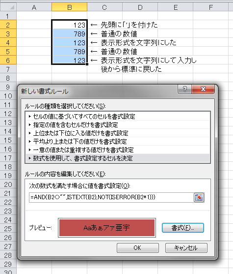
Task: Click the 書式(F)... button
Action: (x=183, y=228)
